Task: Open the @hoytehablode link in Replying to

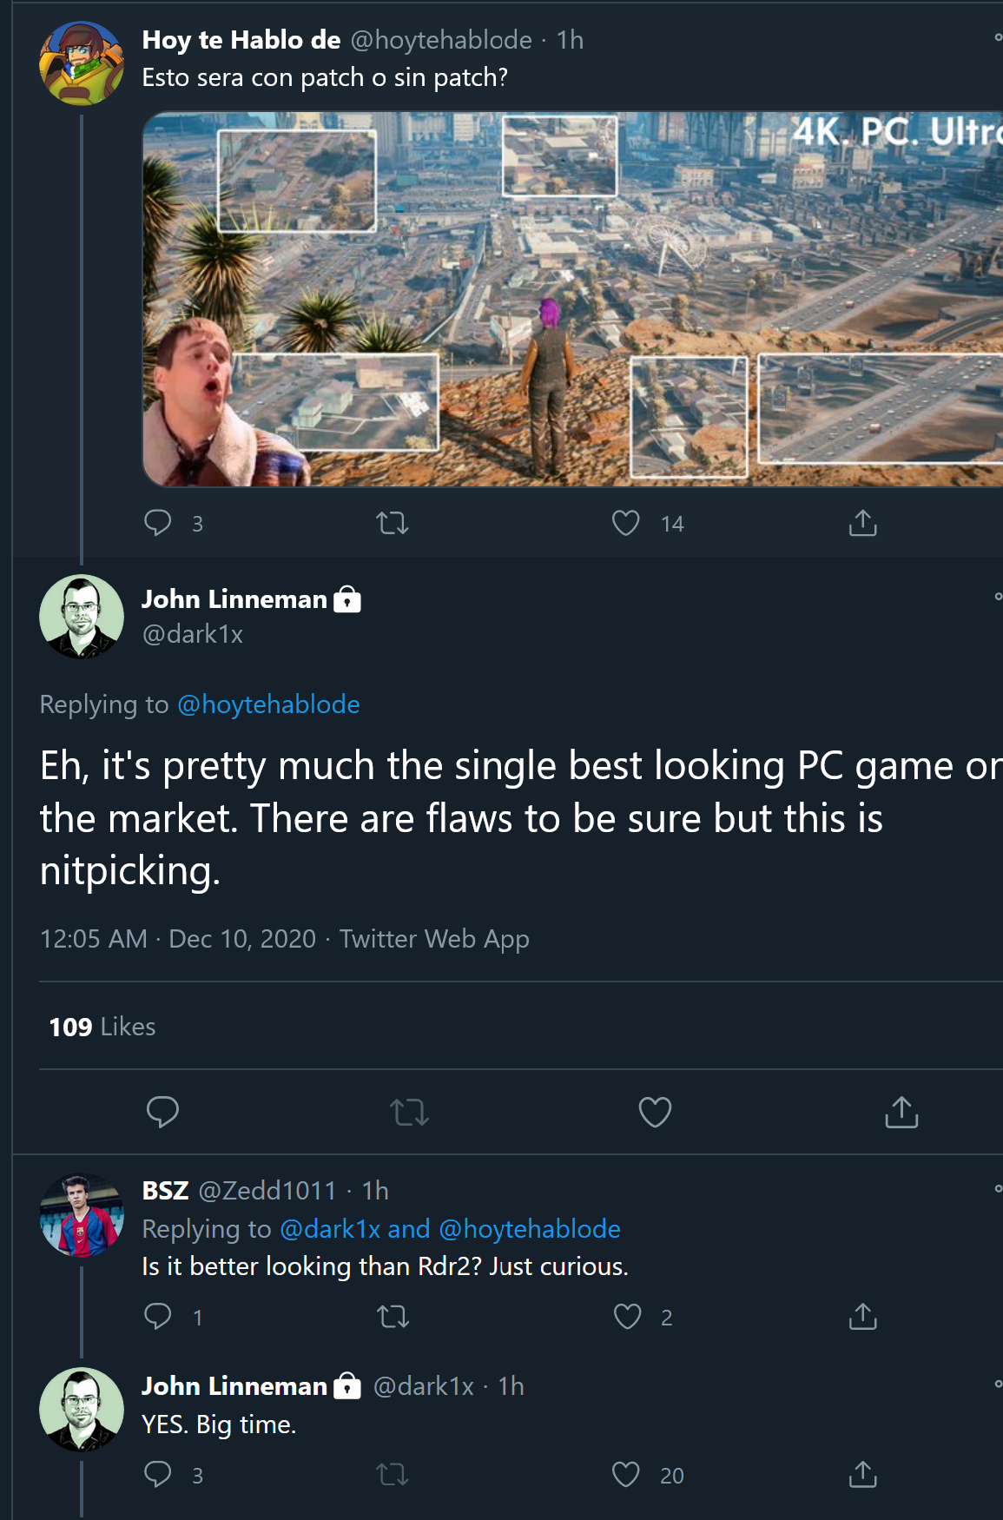Action: pos(268,704)
